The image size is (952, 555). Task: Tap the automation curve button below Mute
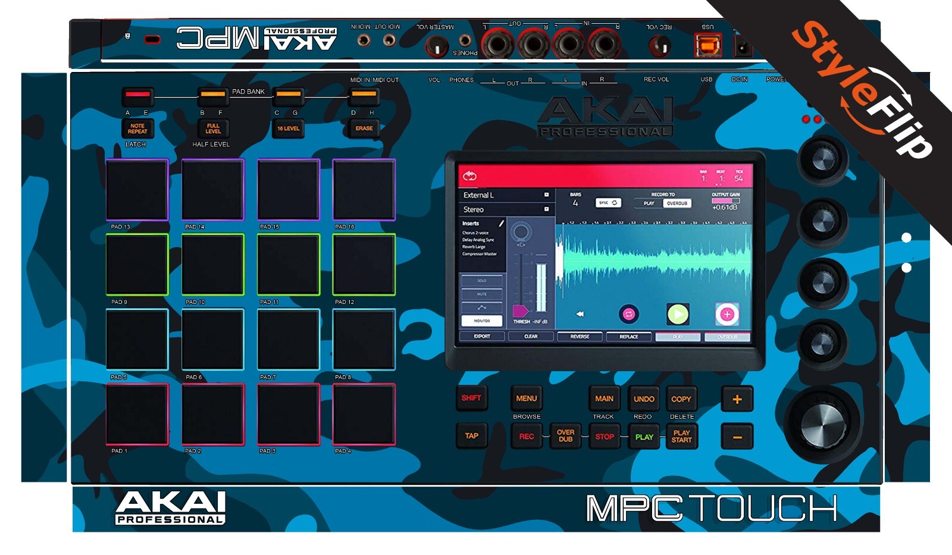(x=482, y=308)
